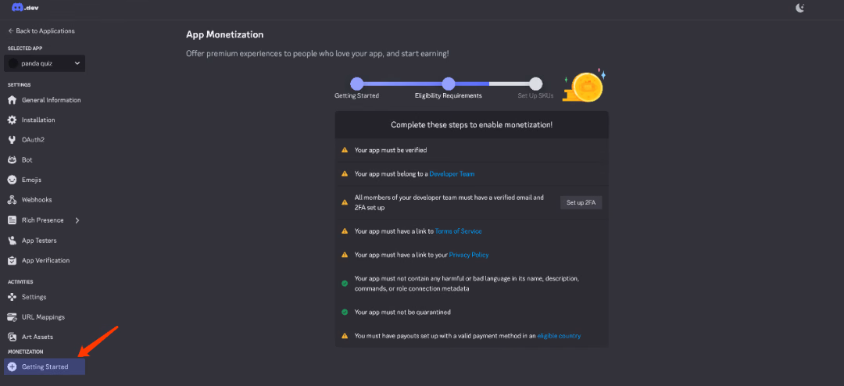Click the Discord .dev logo
This screenshot has height=386, width=844.
[x=25, y=8]
